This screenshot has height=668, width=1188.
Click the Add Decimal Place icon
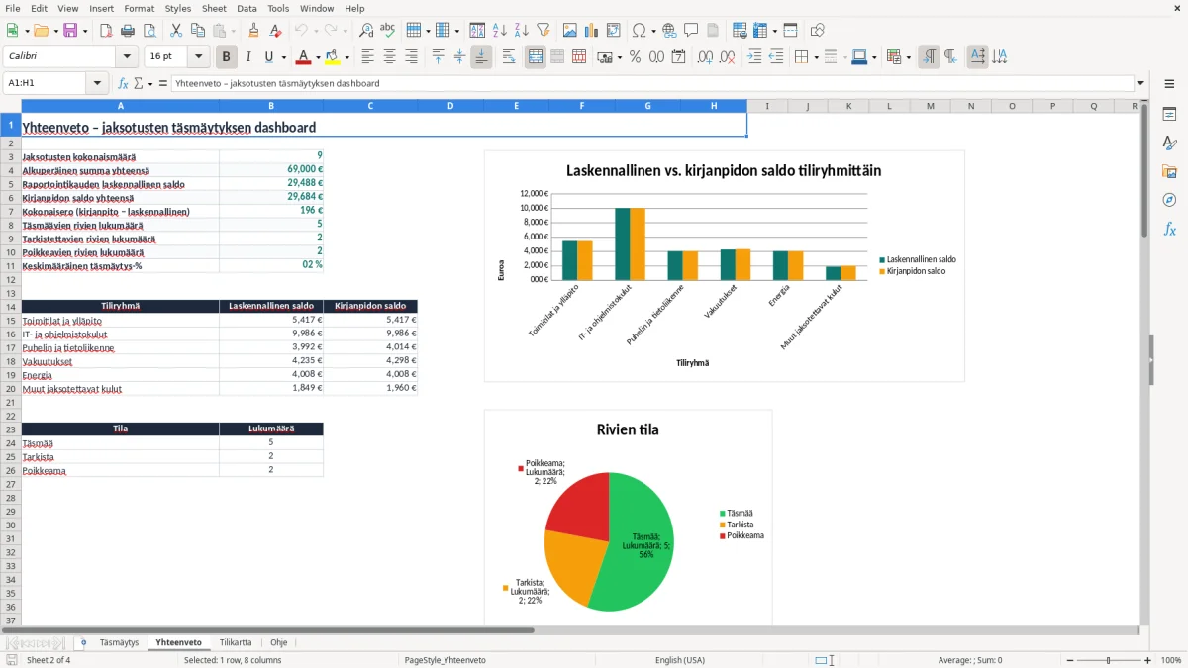point(706,57)
